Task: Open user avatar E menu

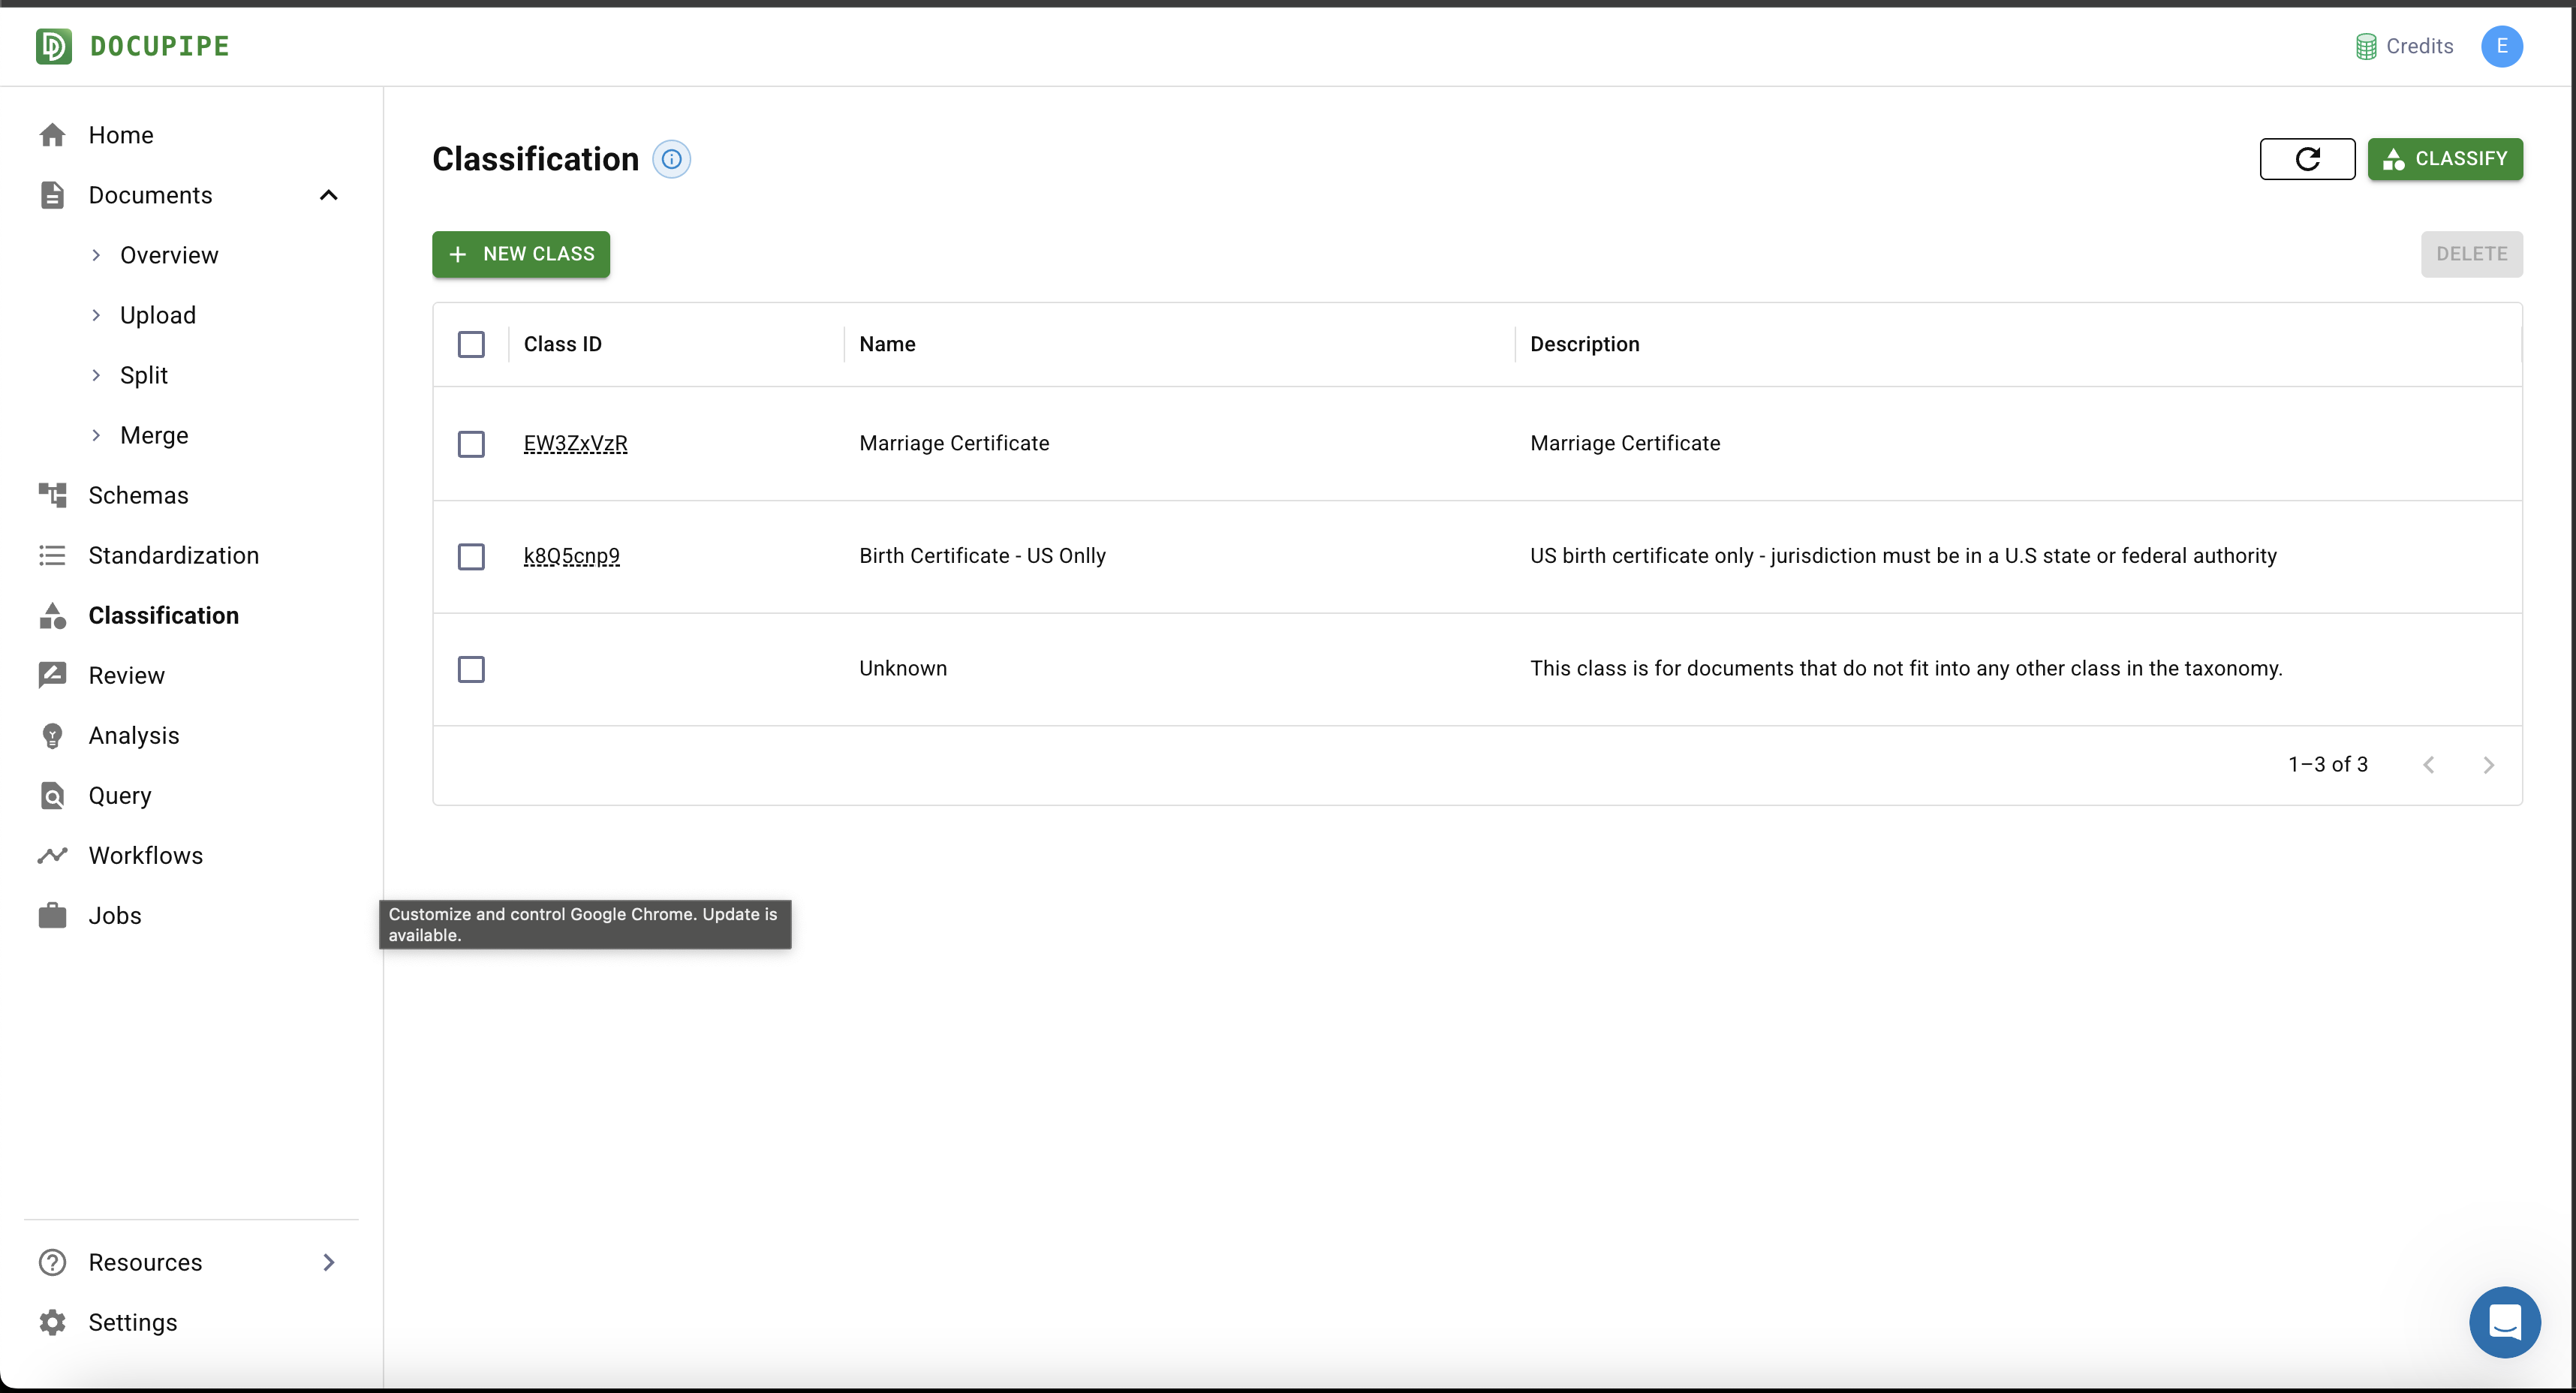Action: tap(2500, 46)
